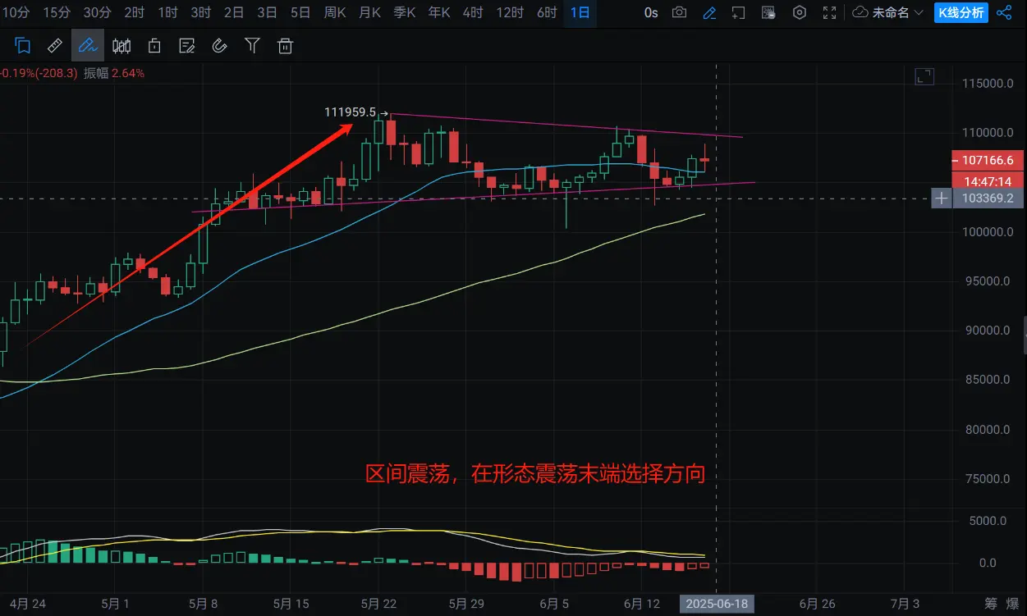Toggle the freehand drawing pen tool
This screenshot has width=1027, height=616.
[x=88, y=46]
